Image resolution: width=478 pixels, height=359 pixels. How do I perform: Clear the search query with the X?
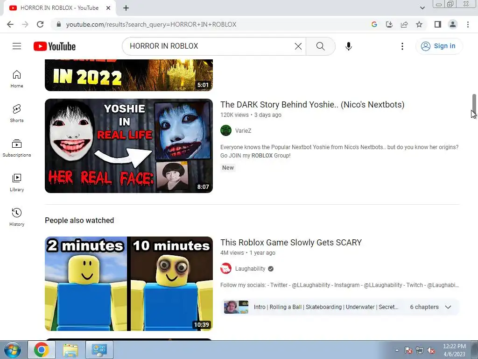tap(298, 46)
